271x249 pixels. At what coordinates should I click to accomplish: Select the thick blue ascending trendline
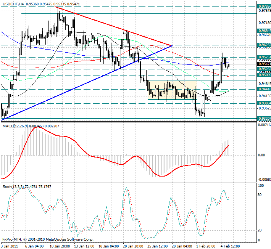pyautogui.click(x=86, y=82)
